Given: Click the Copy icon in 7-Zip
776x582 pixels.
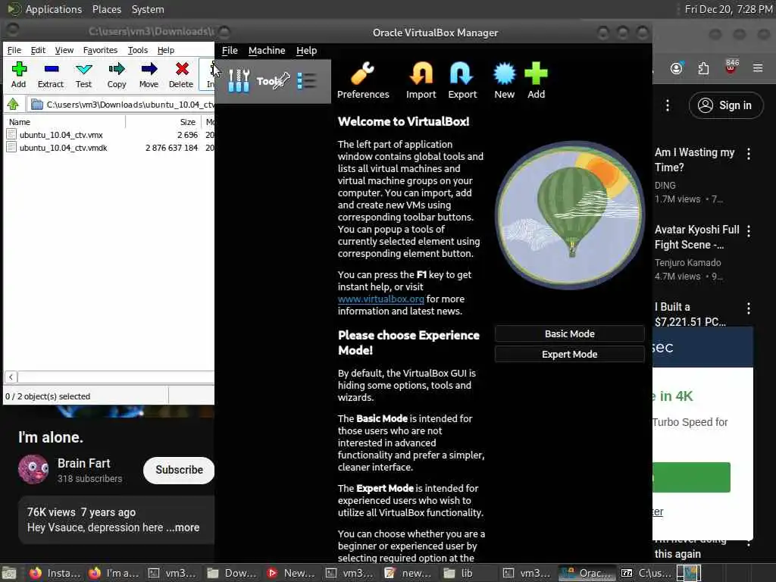Looking at the screenshot, I should pos(117,69).
